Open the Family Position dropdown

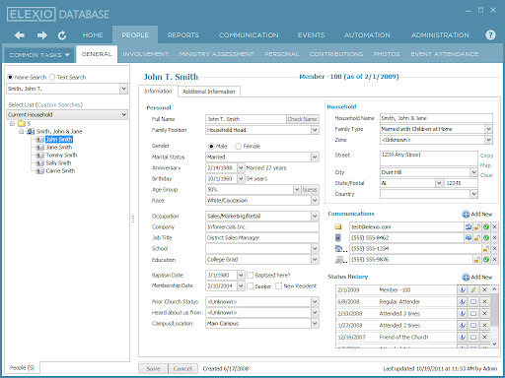(x=315, y=130)
